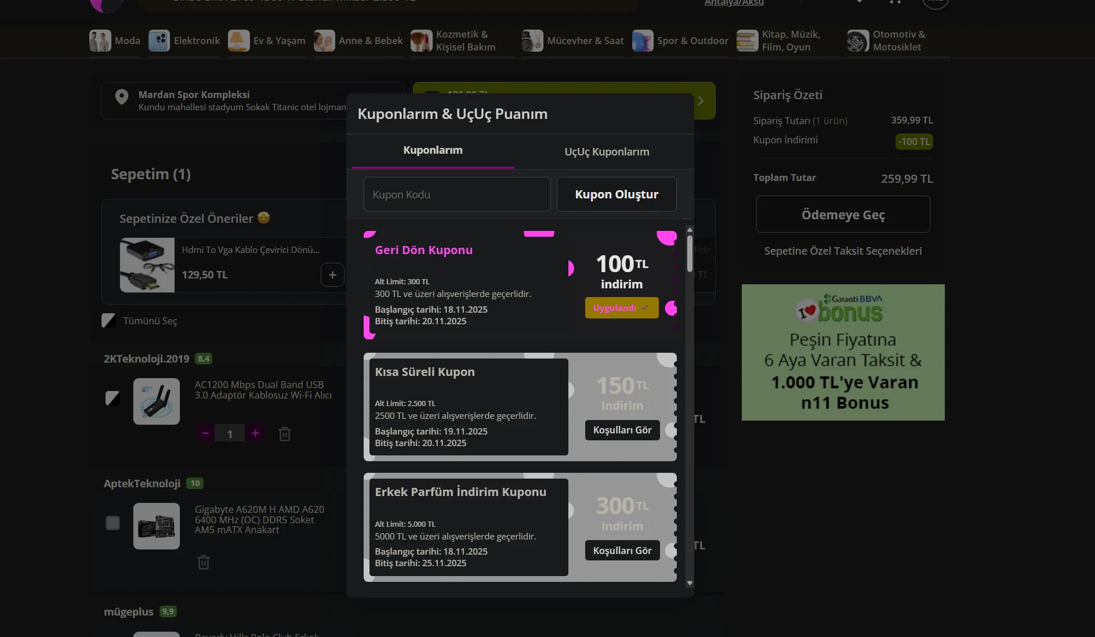Click the coupon list scrollbar up arrow
Screen dimensions: 1095x637
[x=690, y=230]
